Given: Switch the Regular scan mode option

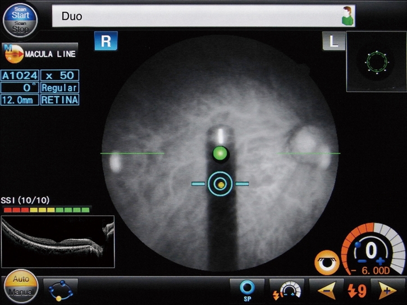Looking at the screenshot, I should (59, 88).
